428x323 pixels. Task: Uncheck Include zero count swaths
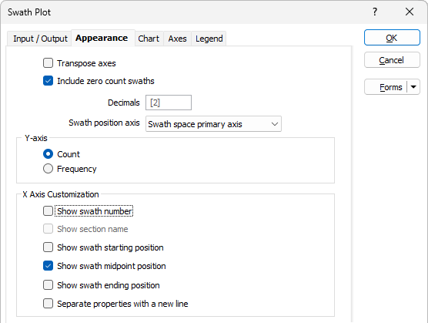point(48,81)
